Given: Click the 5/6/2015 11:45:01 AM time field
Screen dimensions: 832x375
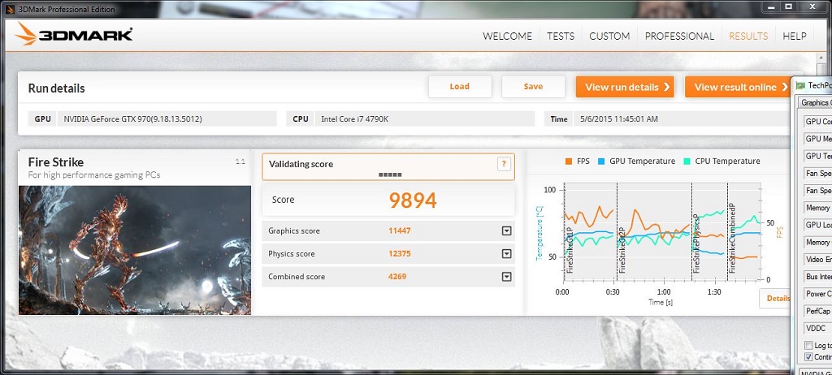Looking at the screenshot, I should 682,119.
